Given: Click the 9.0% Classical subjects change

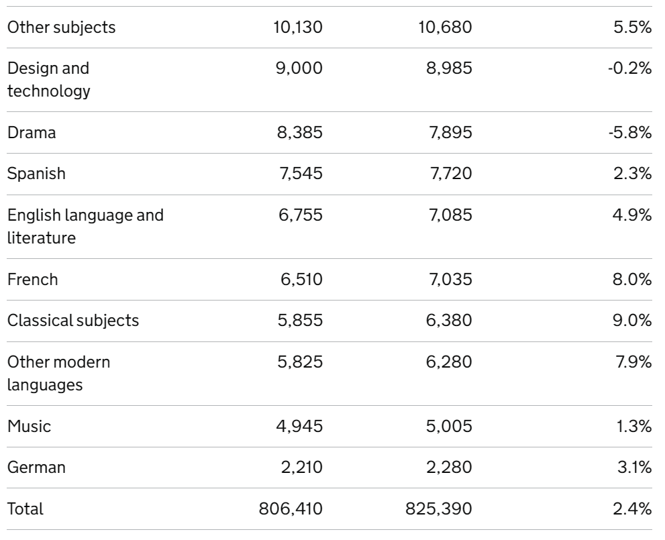Looking at the screenshot, I should coord(634,320).
